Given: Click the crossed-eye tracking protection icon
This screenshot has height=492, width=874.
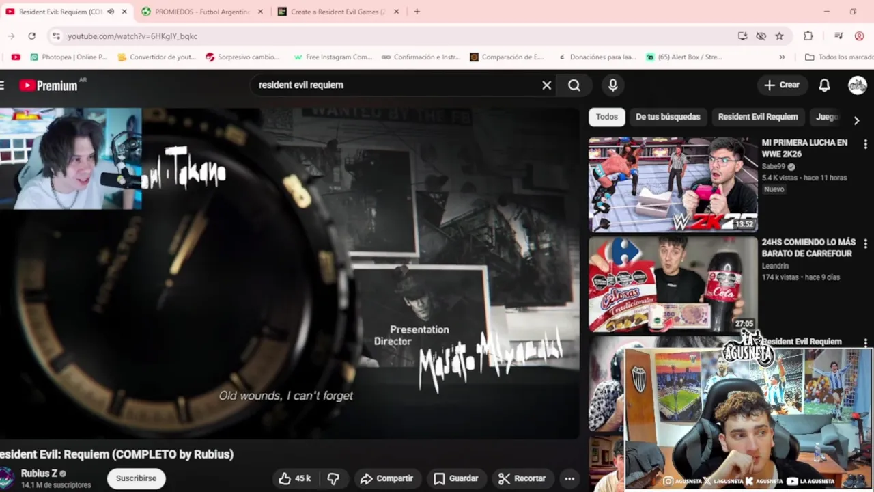Looking at the screenshot, I should (761, 36).
